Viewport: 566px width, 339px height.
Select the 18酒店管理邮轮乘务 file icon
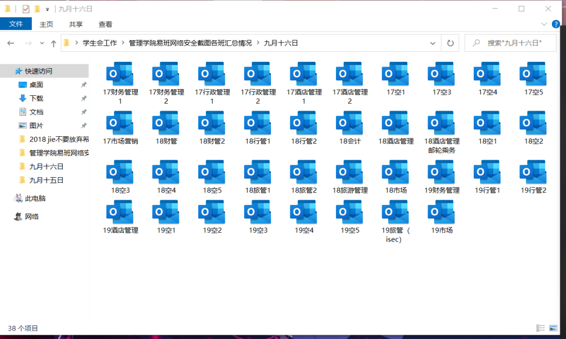(x=441, y=123)
